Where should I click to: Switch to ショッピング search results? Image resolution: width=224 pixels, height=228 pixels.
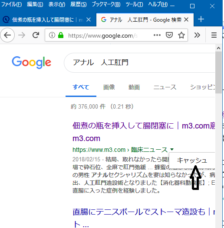pyautogui.click(x=202, y=87)
